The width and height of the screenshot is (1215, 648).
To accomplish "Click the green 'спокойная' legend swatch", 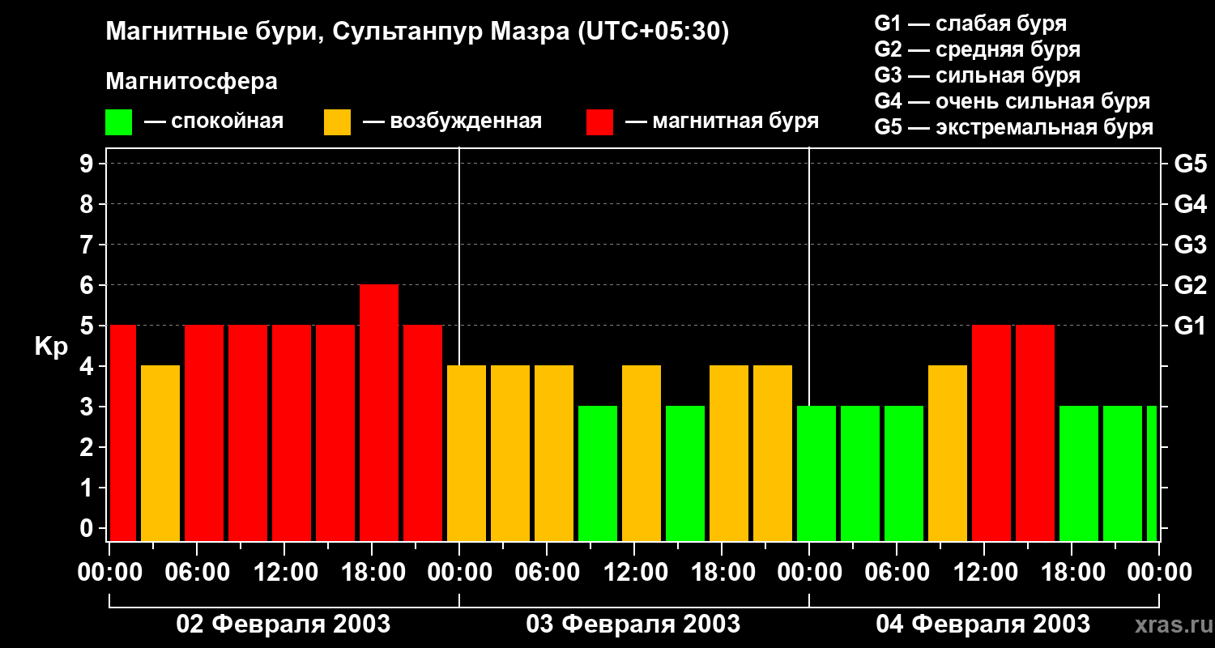I will [118, 122].
